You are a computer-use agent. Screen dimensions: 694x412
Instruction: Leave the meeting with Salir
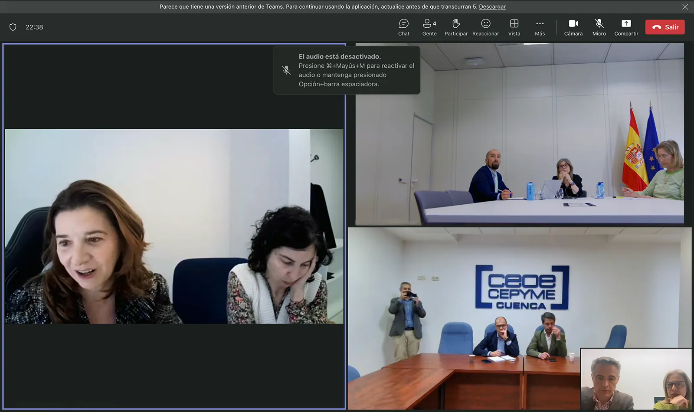(x=665, y=27)
